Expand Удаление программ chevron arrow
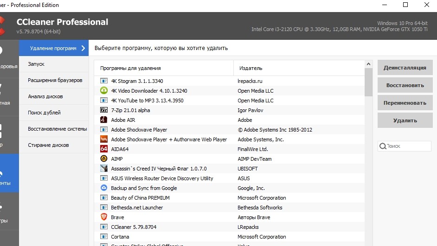437x246 pixels. [83, 48]
